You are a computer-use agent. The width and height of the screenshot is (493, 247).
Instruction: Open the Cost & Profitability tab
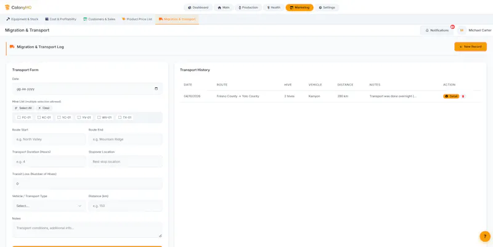point(60,19)
